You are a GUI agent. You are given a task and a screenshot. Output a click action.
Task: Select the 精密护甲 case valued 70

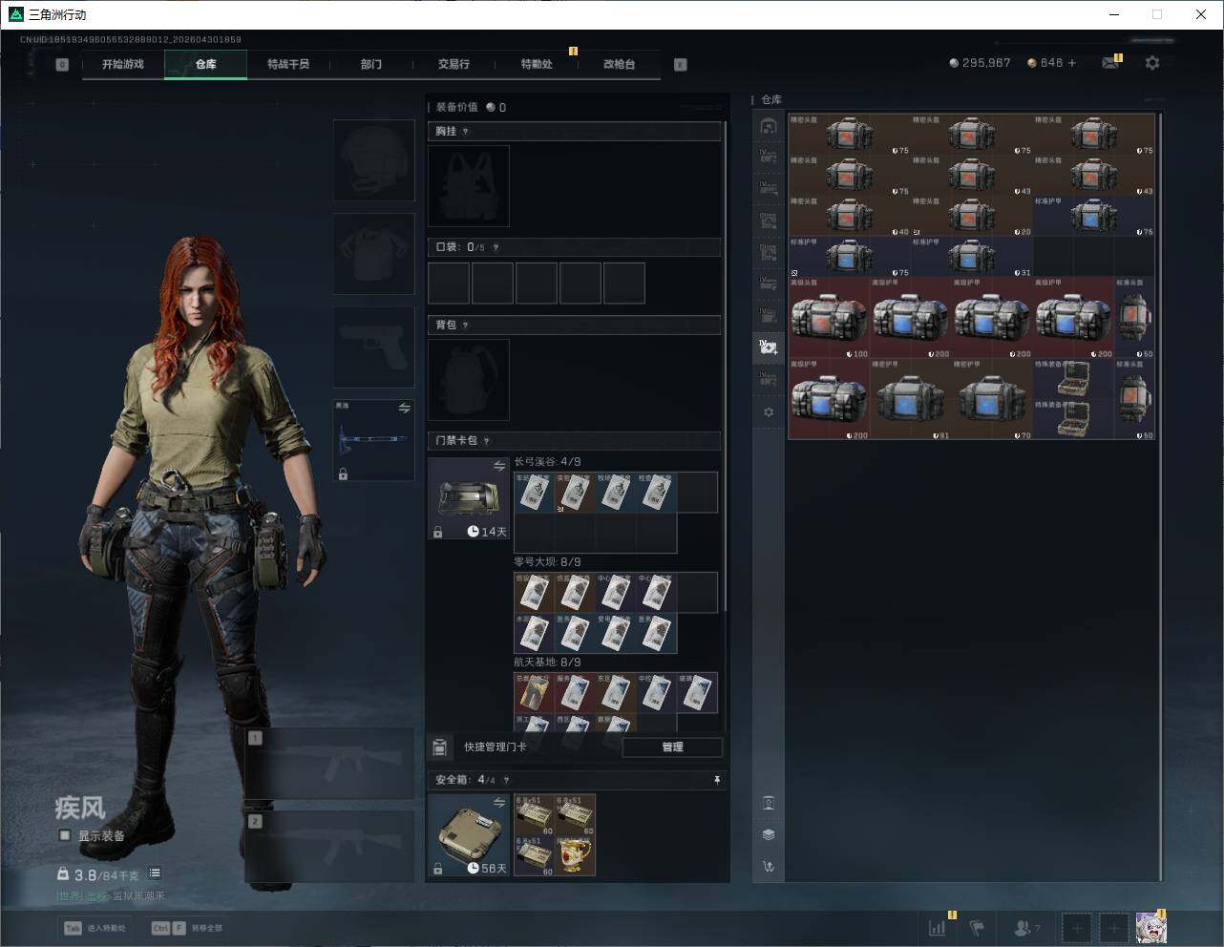click(992, 399)
